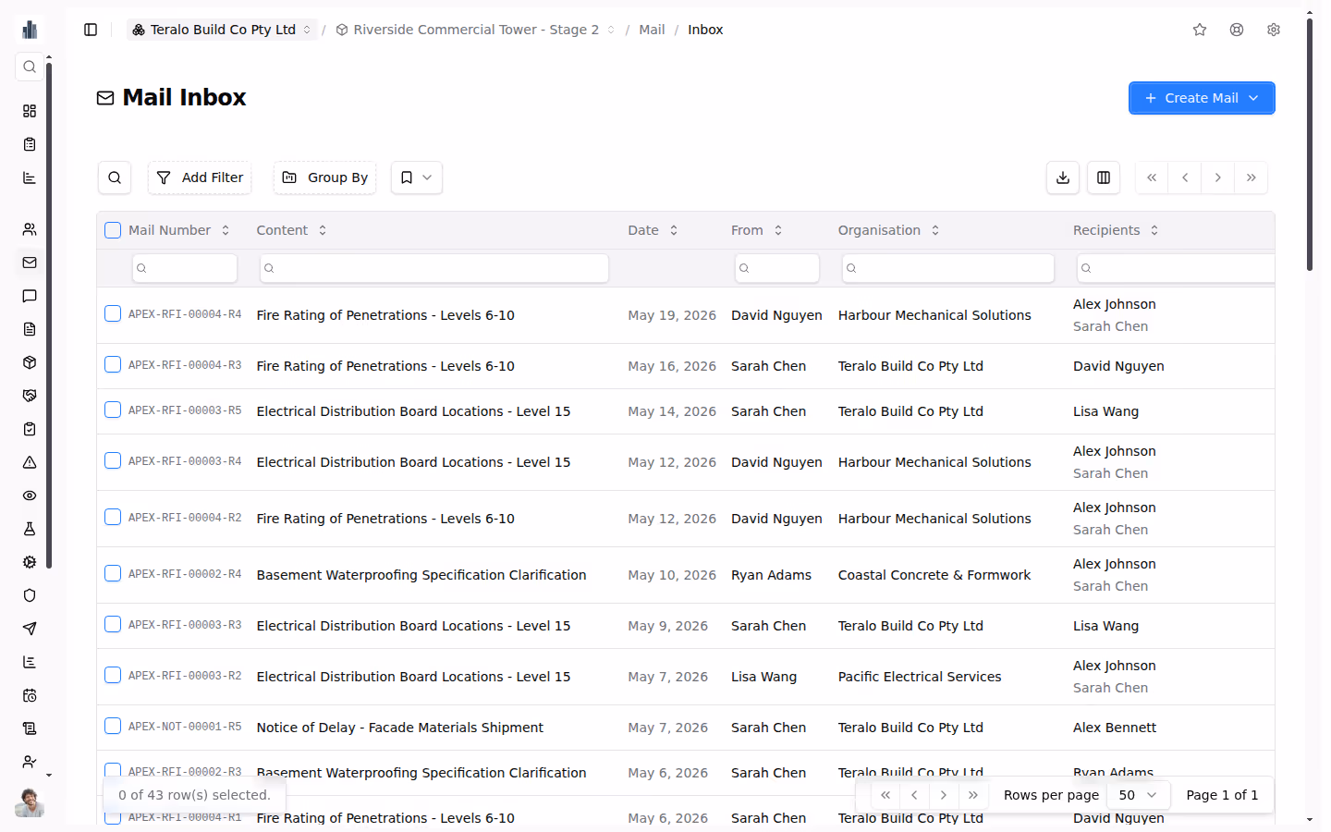The image size is (1331, 832).
Task: Open the shield icon in sidebar
Action: 30,595
